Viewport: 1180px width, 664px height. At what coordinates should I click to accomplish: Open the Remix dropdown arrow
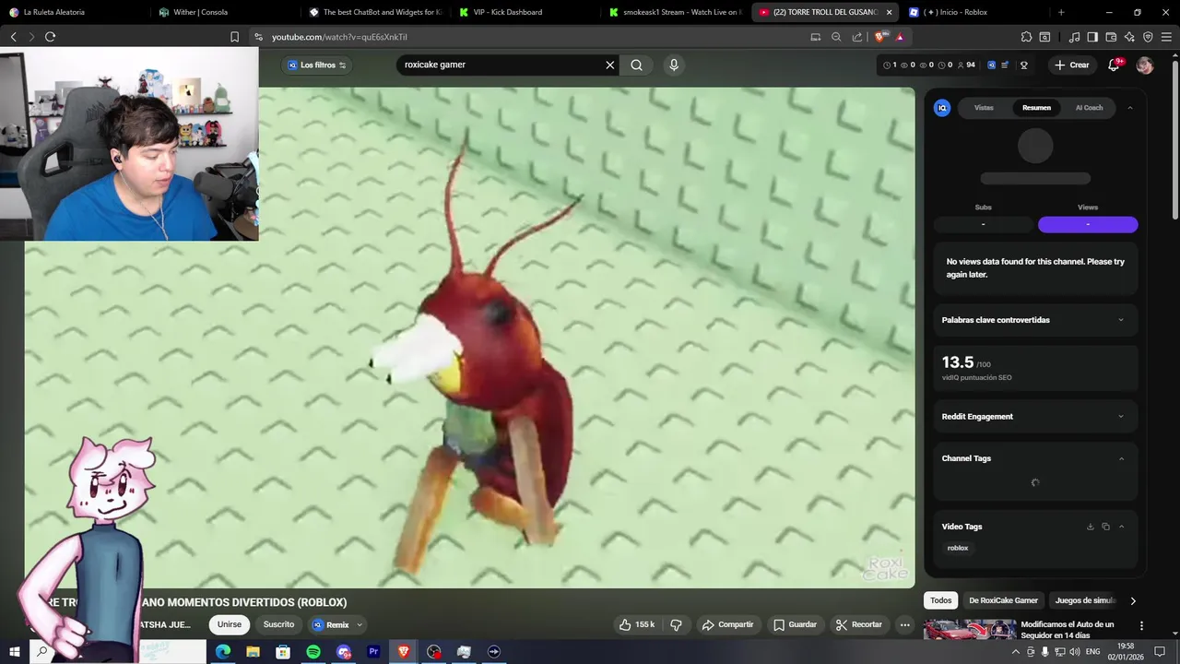point(360,625)
